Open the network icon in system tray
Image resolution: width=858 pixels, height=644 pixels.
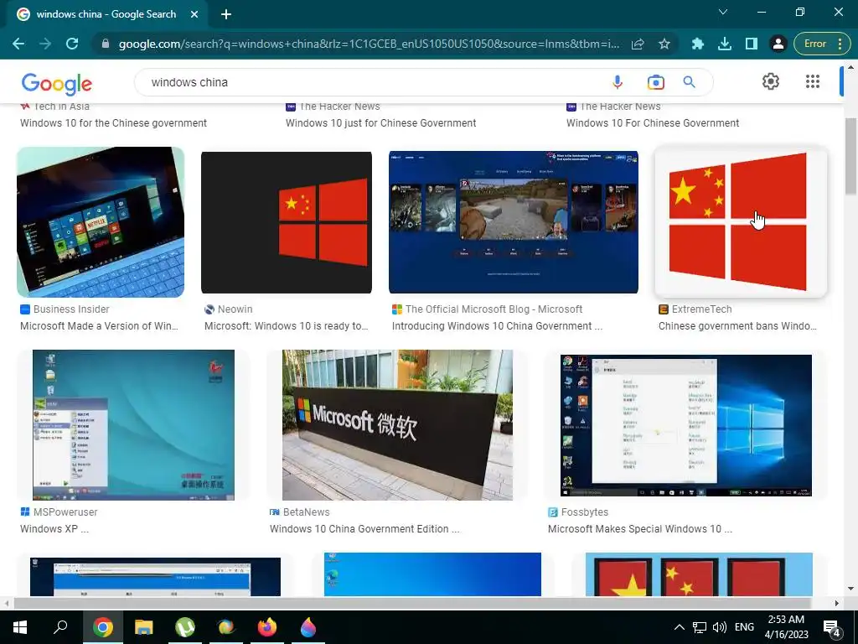pyautogui.click(x=700, y=627)
